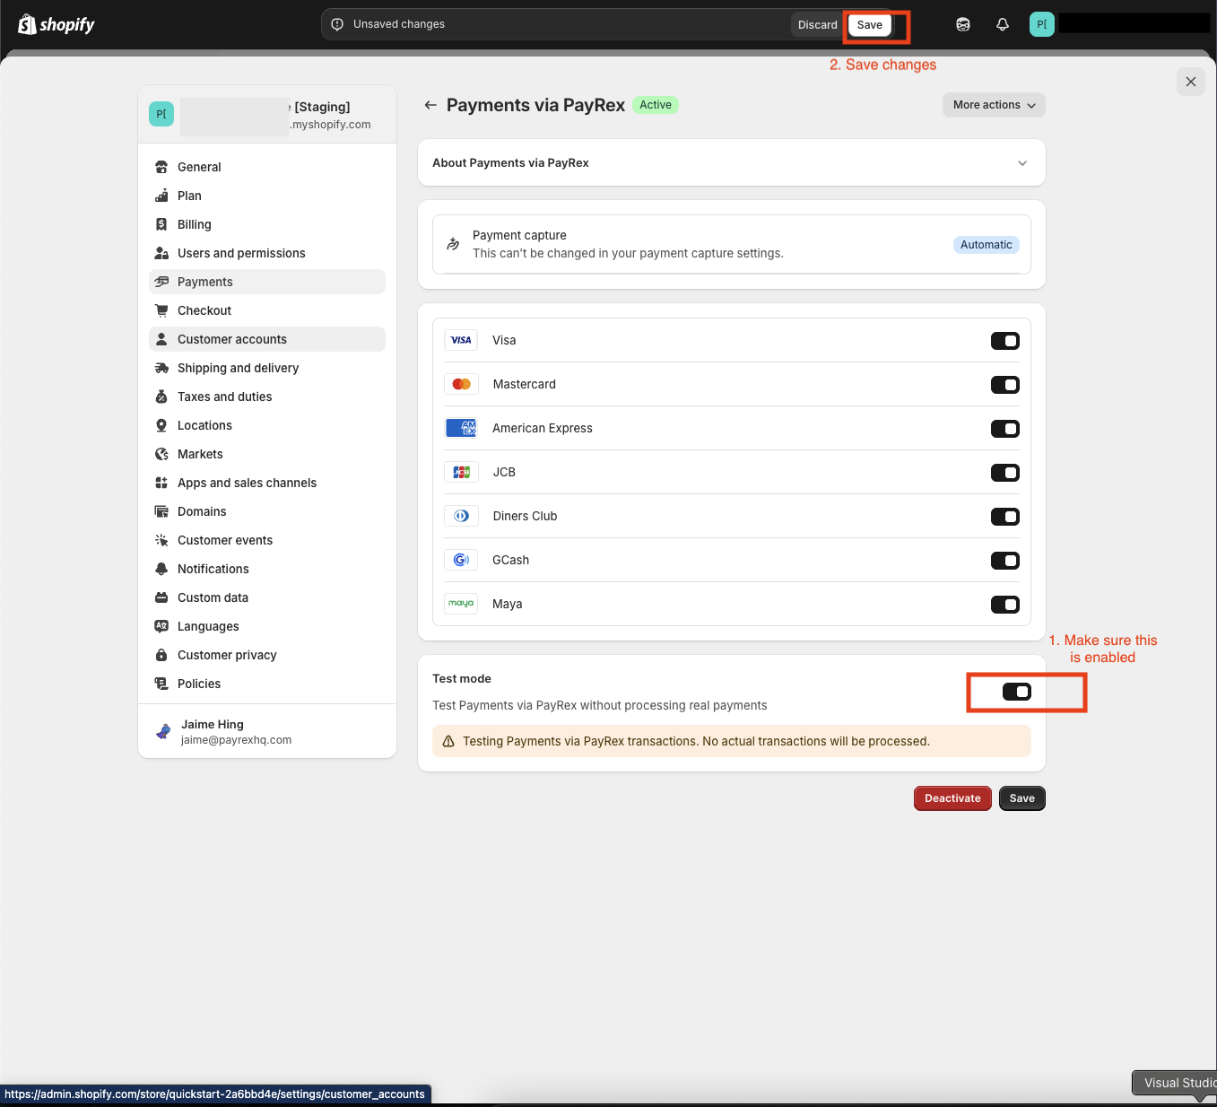Screen dimensions: 1217x1107
Task: Click the Checkout cart icon
Action: 161,310
